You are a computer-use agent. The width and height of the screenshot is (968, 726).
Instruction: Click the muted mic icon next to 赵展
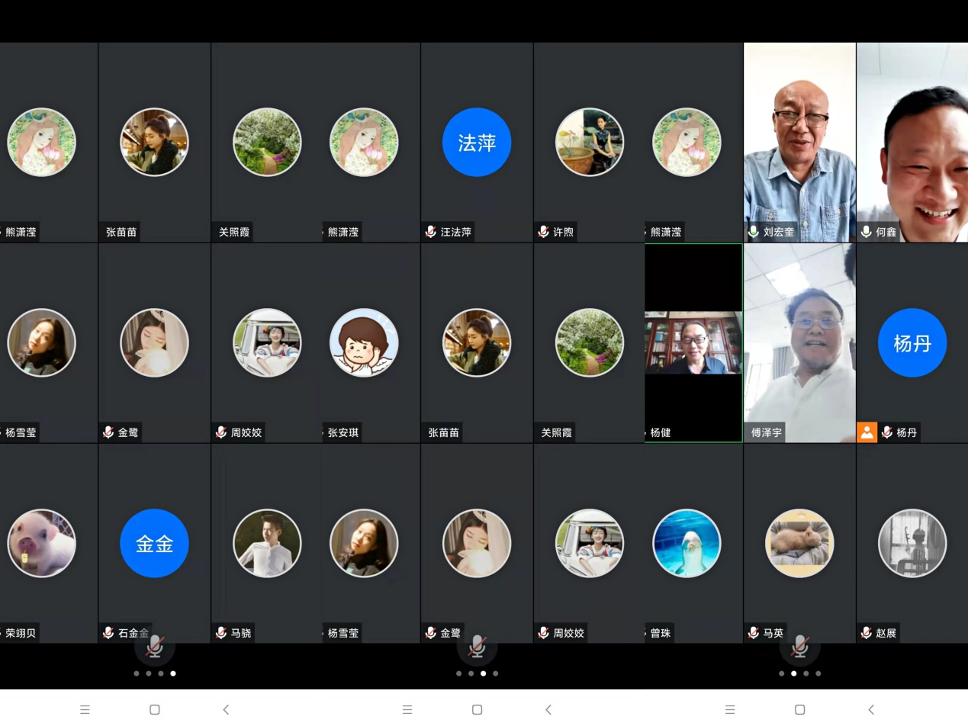click(867, 633)
